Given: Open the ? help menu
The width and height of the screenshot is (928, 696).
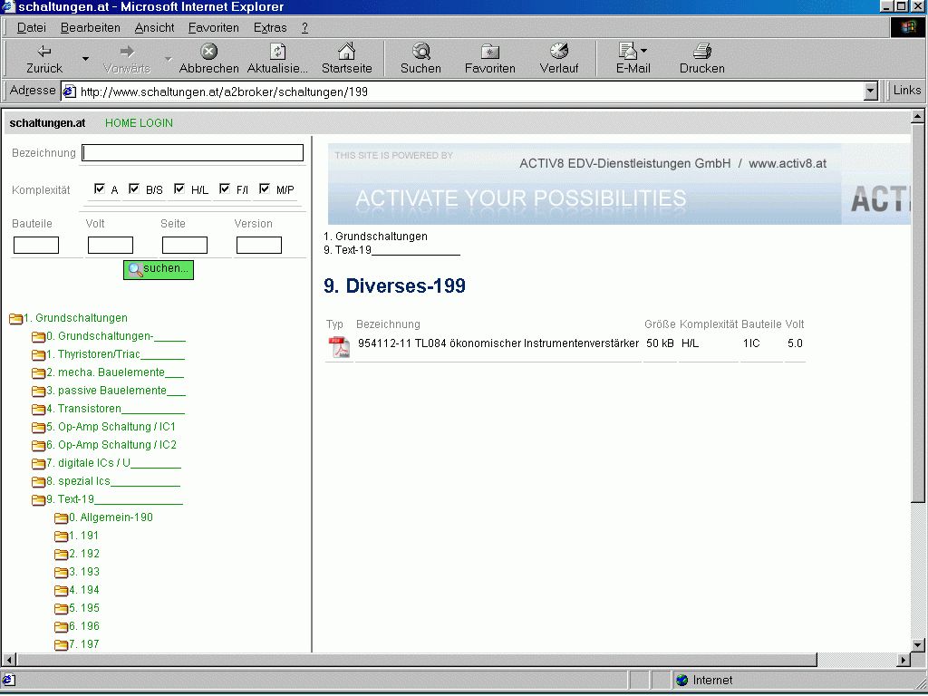Looking at the screenshot, I should [x=304, y=28].
